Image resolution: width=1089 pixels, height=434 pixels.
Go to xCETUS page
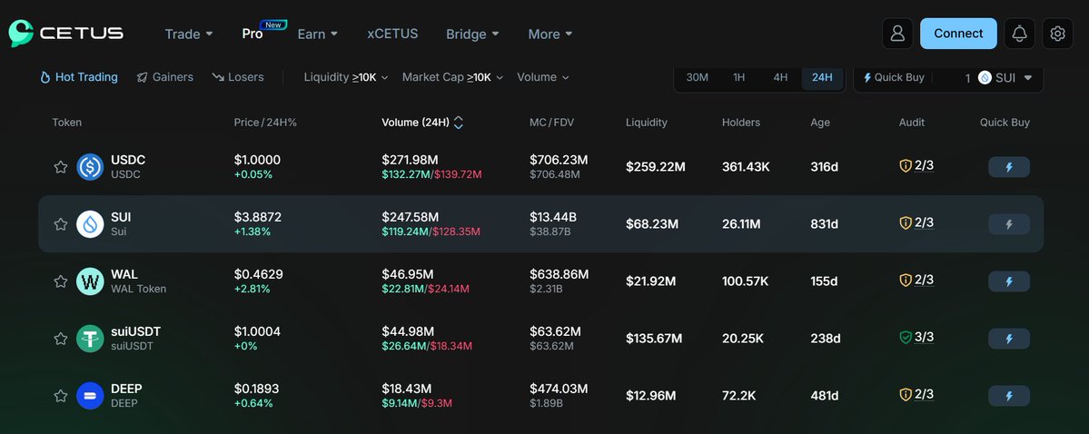(x=392, y=34)
